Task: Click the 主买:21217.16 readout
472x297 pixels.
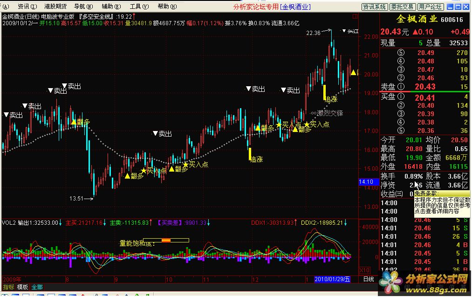Action: click(x=84, y=222)
